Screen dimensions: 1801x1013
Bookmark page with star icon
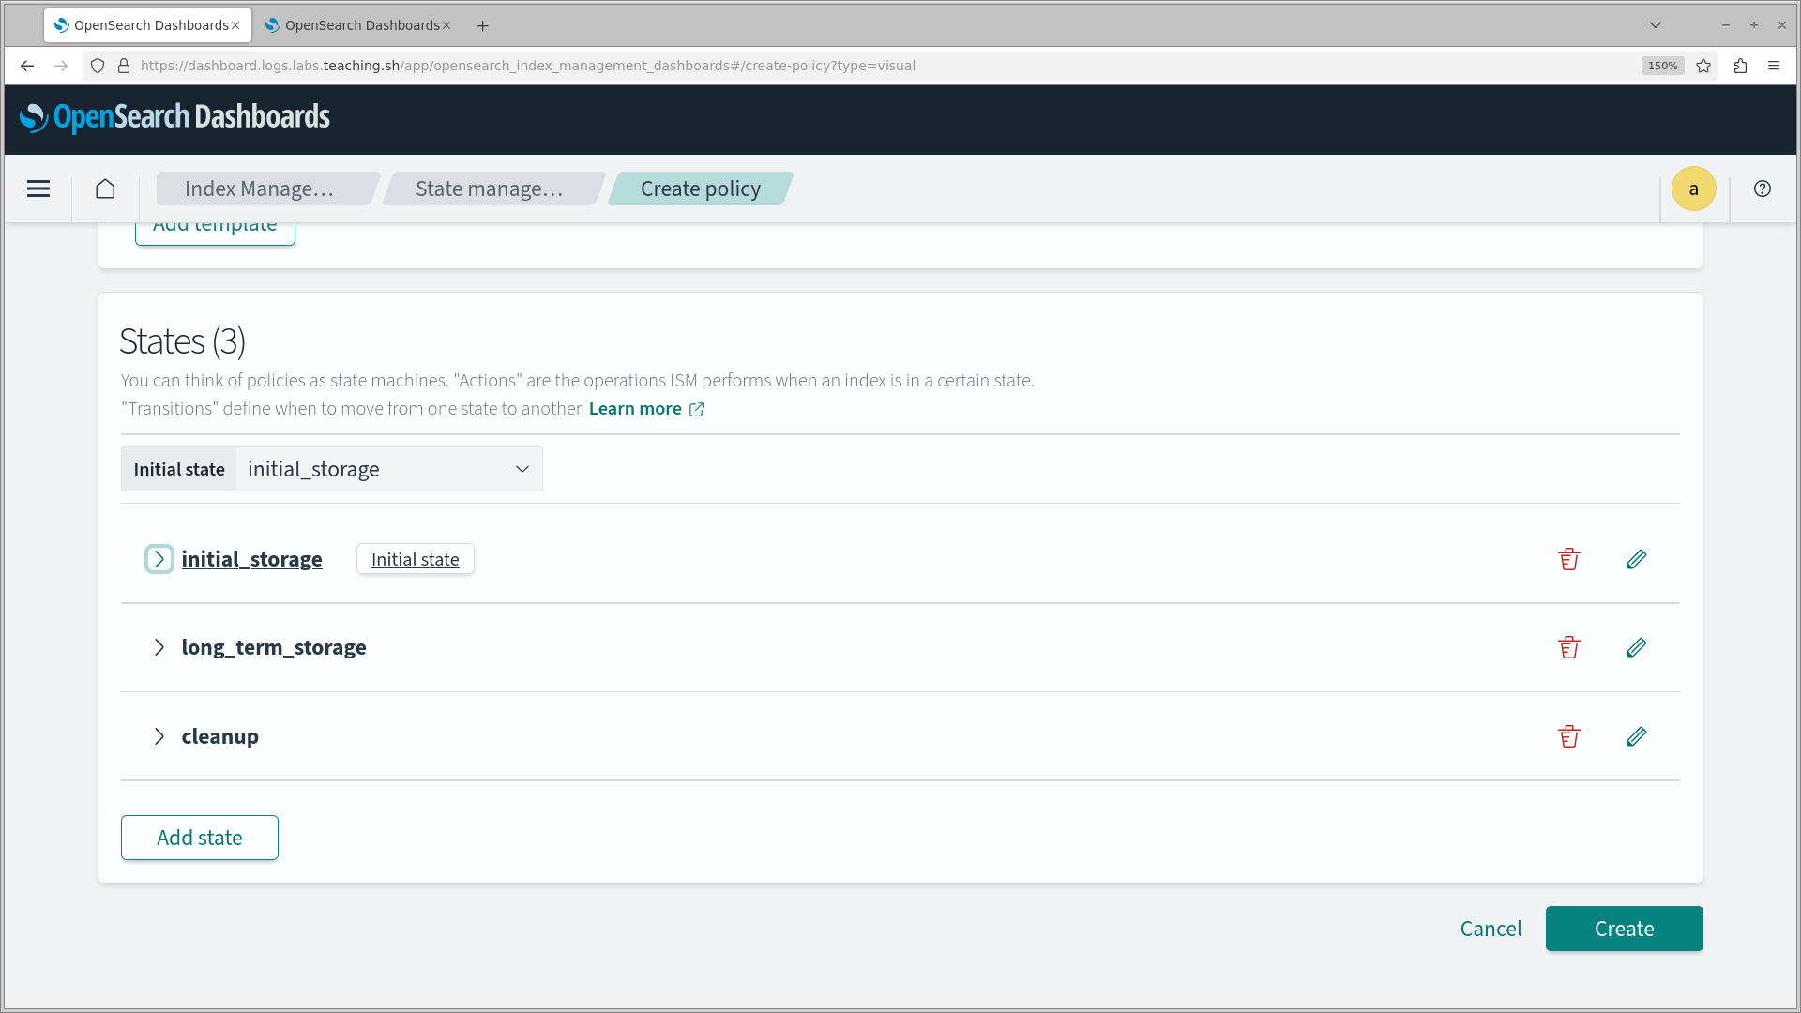[x=1703, y=66]
